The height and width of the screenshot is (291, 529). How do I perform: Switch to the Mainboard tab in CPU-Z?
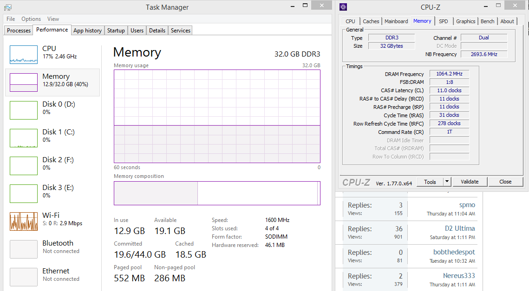tap(396, 21)
